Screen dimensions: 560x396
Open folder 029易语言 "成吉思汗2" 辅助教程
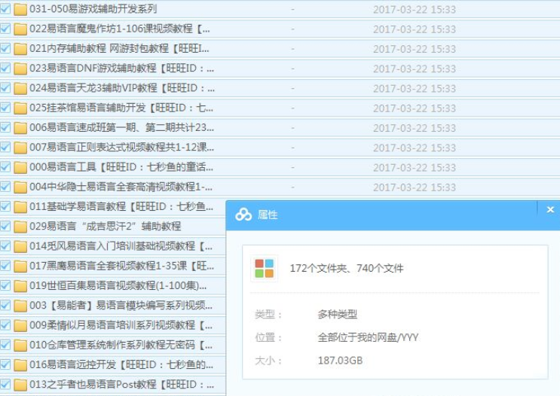[x=105, y=227]
